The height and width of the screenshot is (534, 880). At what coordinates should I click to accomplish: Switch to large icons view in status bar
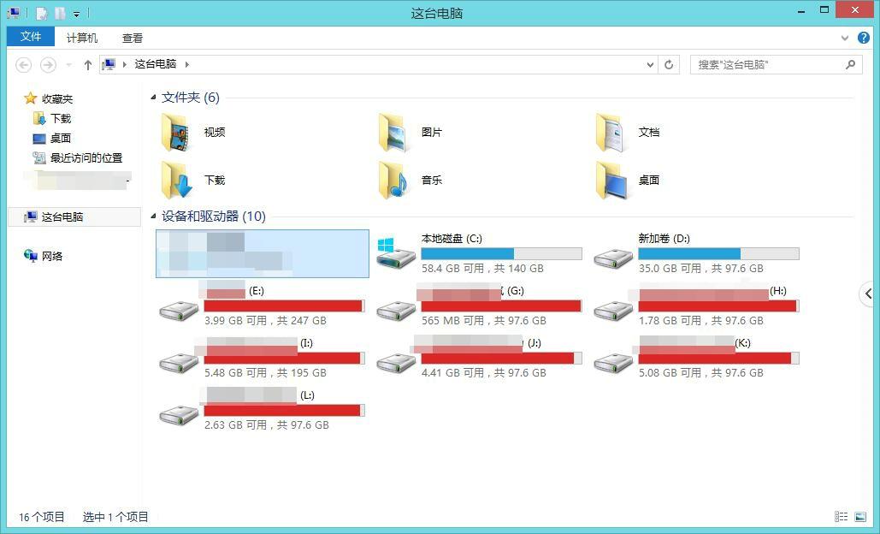(x=862, y=516)
